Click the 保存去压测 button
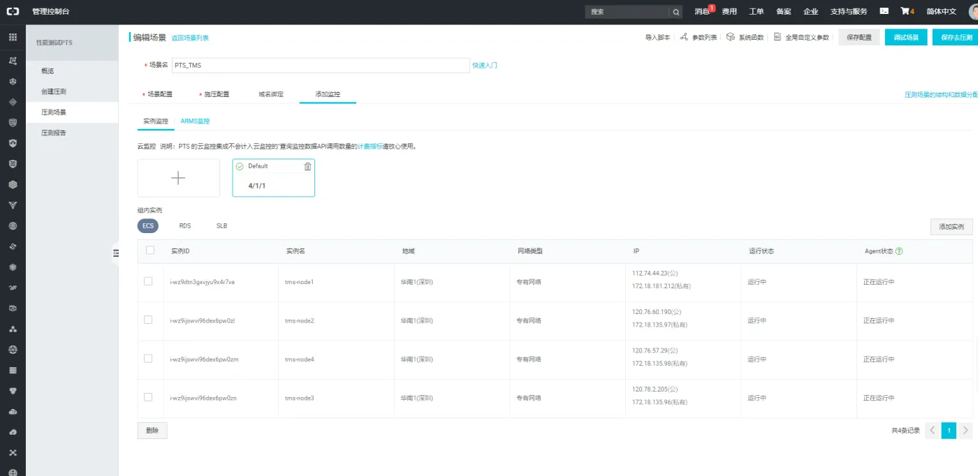This screenshot has height=476, width=978. 955,38
